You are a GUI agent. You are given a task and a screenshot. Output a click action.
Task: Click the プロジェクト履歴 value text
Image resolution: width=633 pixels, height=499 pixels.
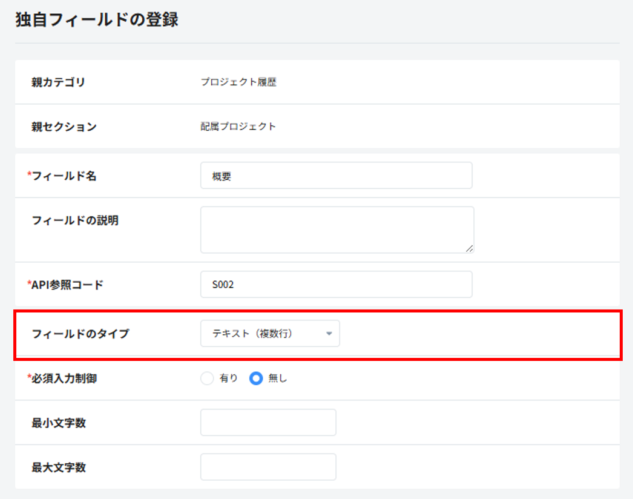(x=238, y=82)
